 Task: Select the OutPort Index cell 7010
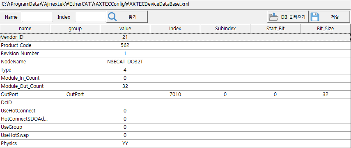pos(175,94)
